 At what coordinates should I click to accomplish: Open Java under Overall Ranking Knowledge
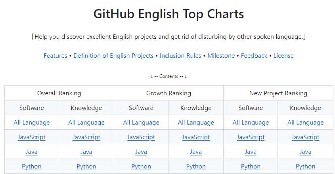(86, 152)
